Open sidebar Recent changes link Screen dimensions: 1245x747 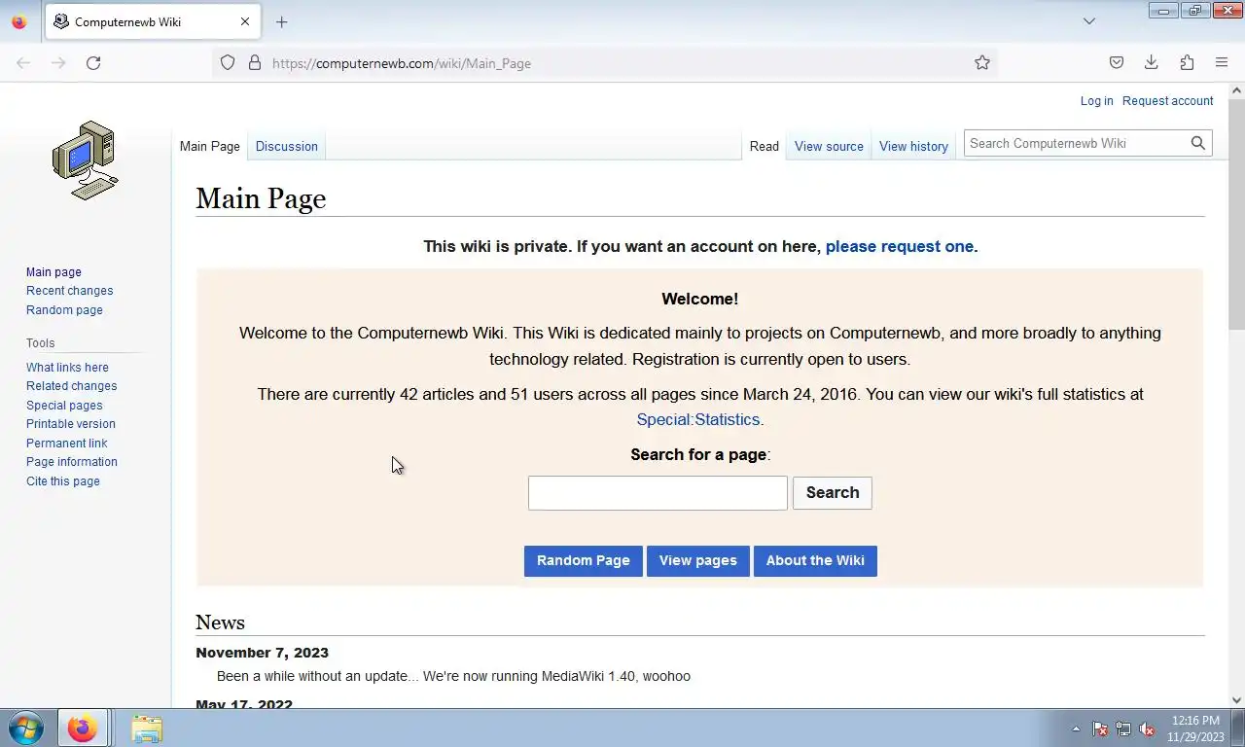tap(69, 291)
